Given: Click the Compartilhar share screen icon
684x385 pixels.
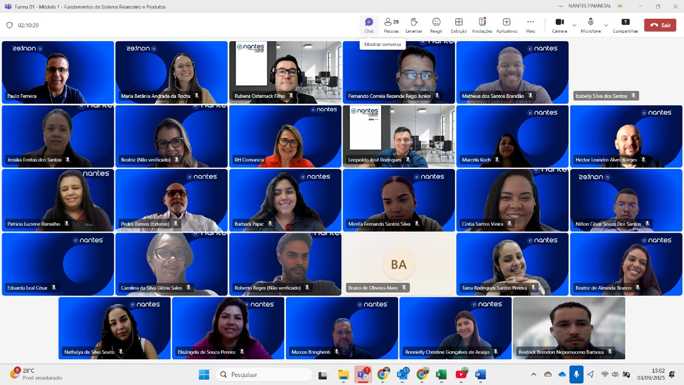Looking at the screenshot, I should pos(625,25).
